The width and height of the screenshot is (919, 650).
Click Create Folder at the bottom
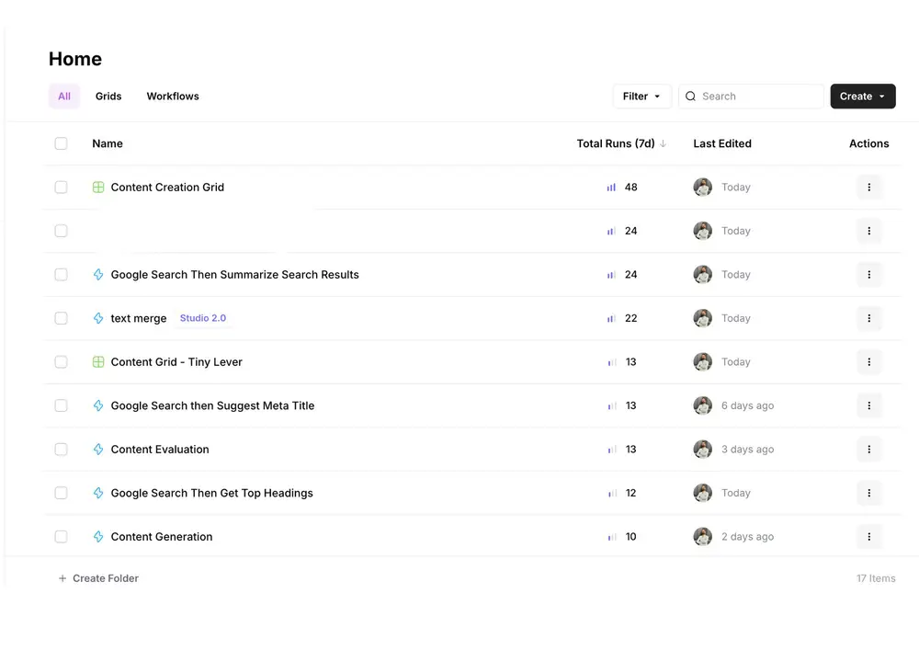(x=99, y=578)
